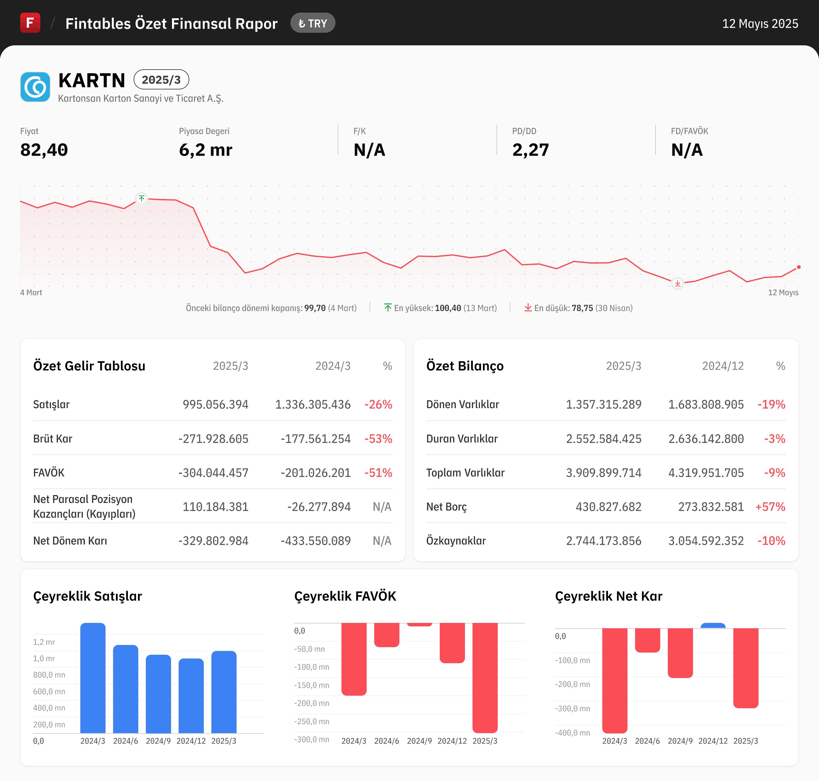Click Net Dönem Karı value -329.802.984
This screenshot has width=819, height=781.
click(x=213, y=540)
